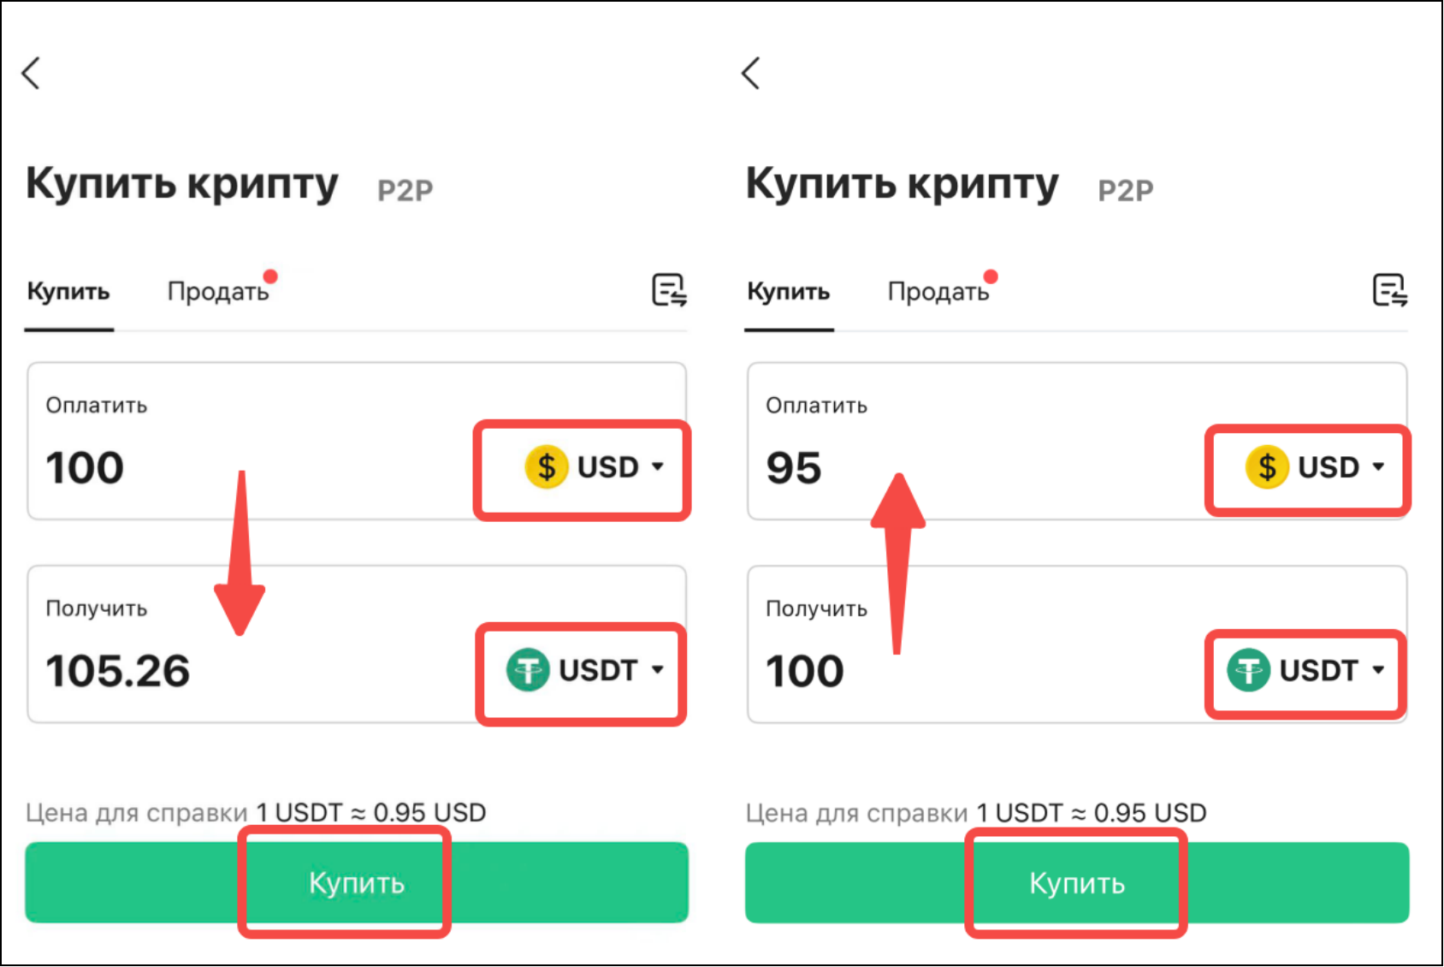The height and width of the screenshot is (967, 1444).
Task: Click green Купить button in left panel
Action: coord(357,882)
